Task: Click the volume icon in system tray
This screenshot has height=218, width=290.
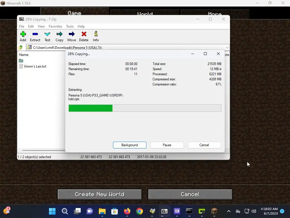Action: (254, 211)
